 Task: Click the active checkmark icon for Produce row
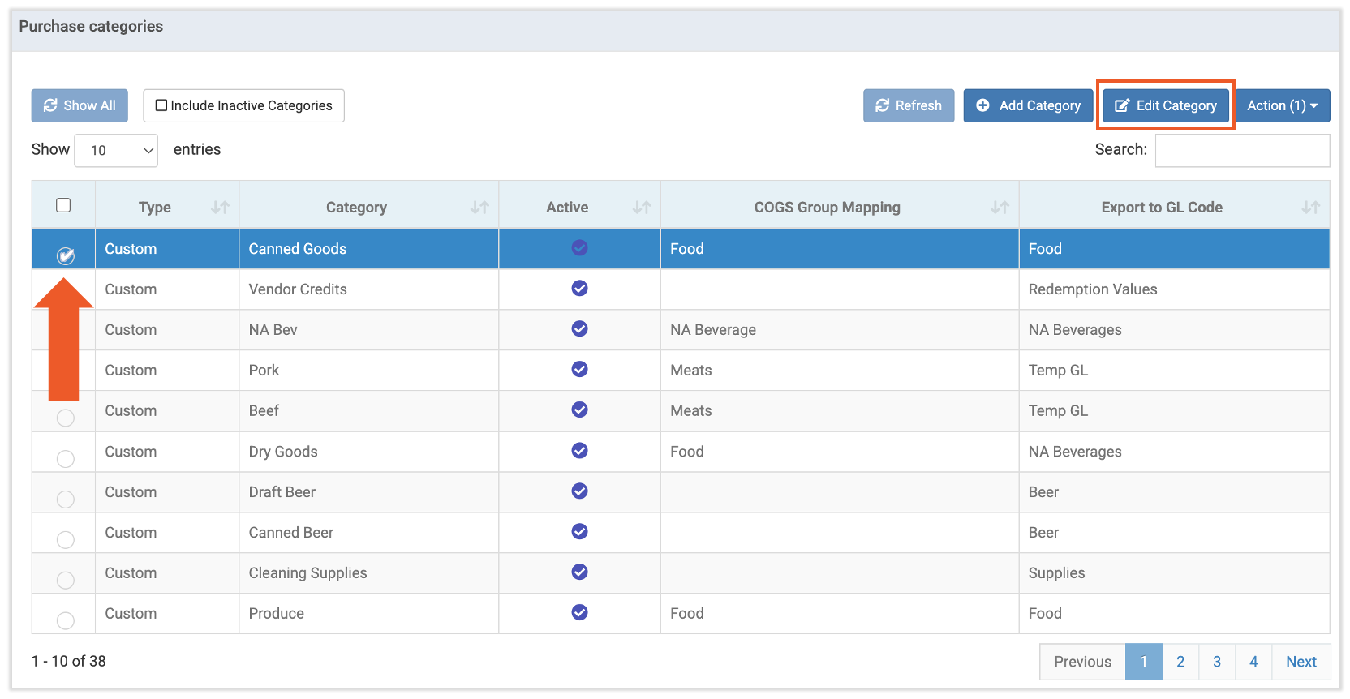pos(579,613)
